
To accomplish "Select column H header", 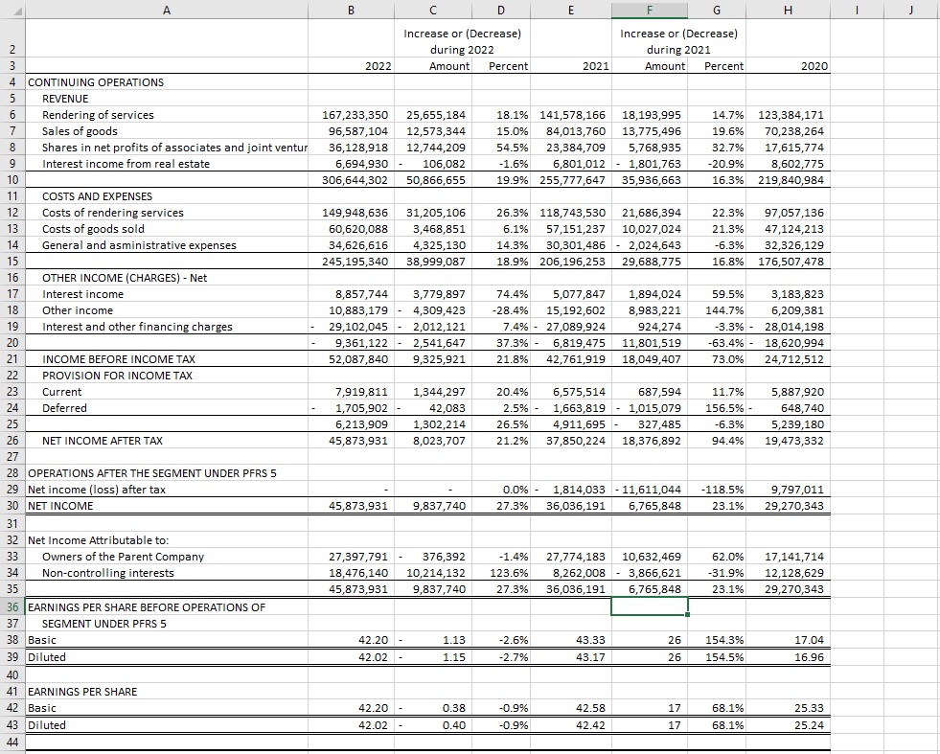I will [788, 10].
